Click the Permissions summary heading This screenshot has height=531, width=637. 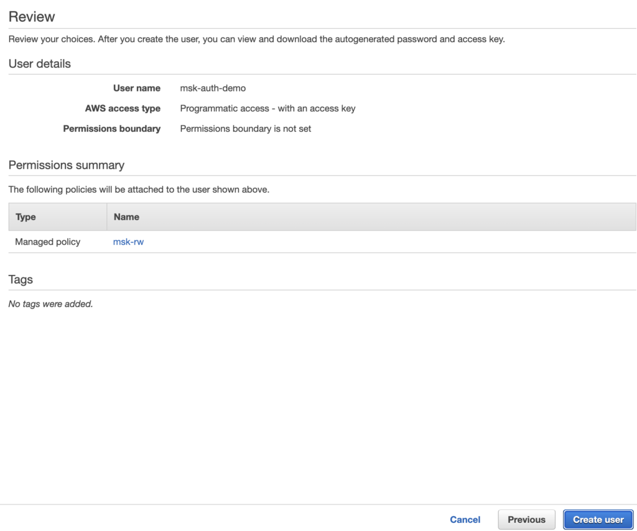67,165
